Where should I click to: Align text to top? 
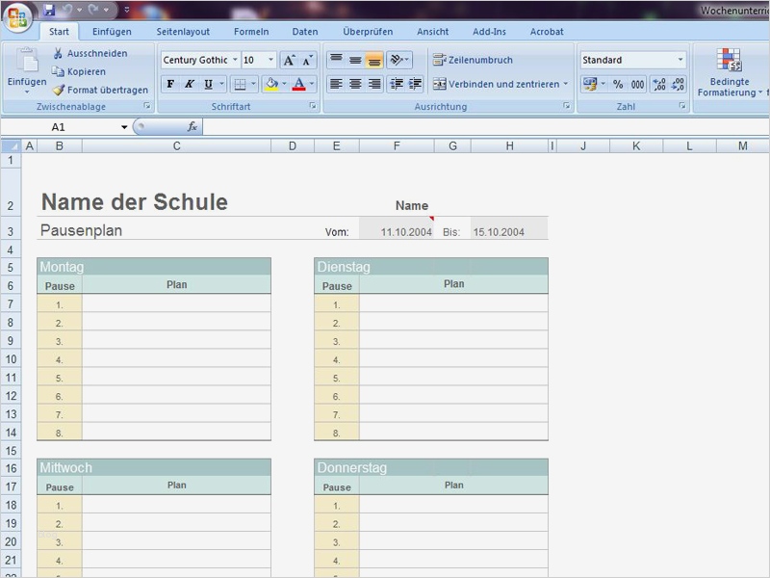click(x=336, y=60)
